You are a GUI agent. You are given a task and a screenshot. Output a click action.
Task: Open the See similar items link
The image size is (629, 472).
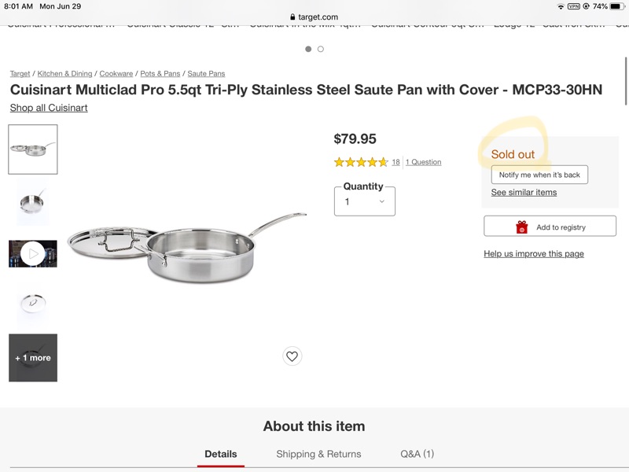pyautogui.click(x=524, y=192)
